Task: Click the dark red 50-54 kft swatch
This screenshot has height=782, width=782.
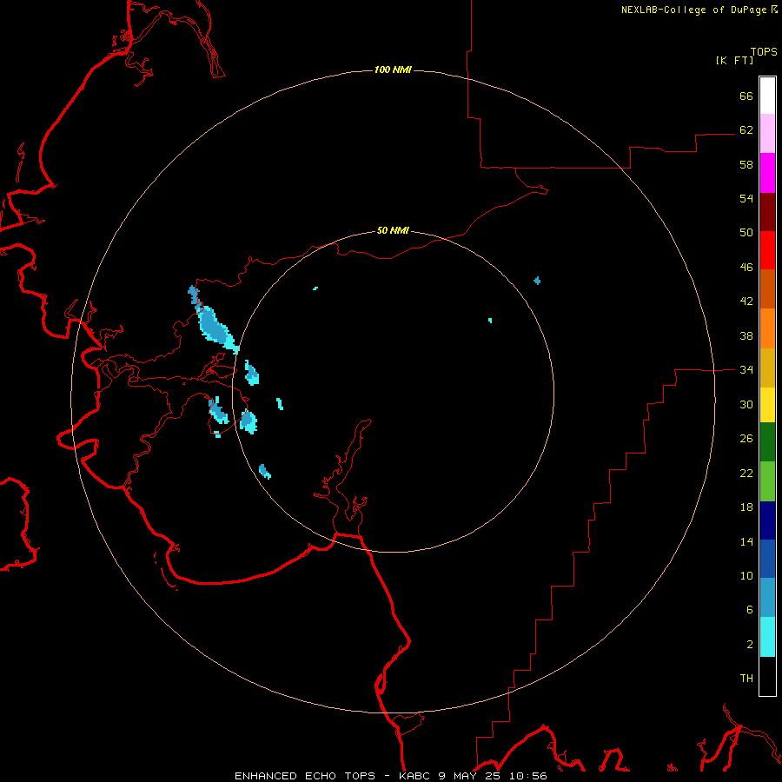Action: 767,212
